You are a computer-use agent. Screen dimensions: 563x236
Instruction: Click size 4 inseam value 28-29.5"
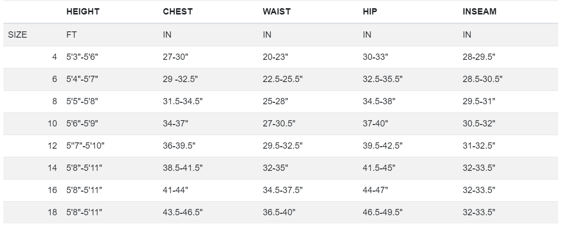[x=479, y=56]
